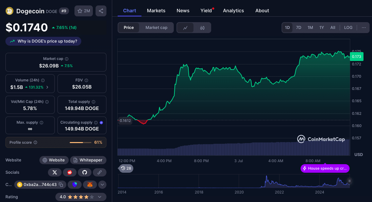This screenshot has width=372, height=202.
Task: Click the $26.09B market cap value
Action: pyautogui.click(x=49, y=66)
